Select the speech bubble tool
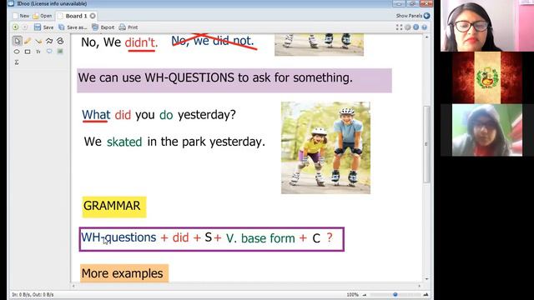534x300 pixels. tap(49, 52)
